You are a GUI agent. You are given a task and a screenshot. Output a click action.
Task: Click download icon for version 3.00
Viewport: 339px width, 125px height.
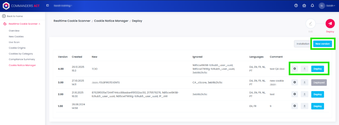click(304, 83)
